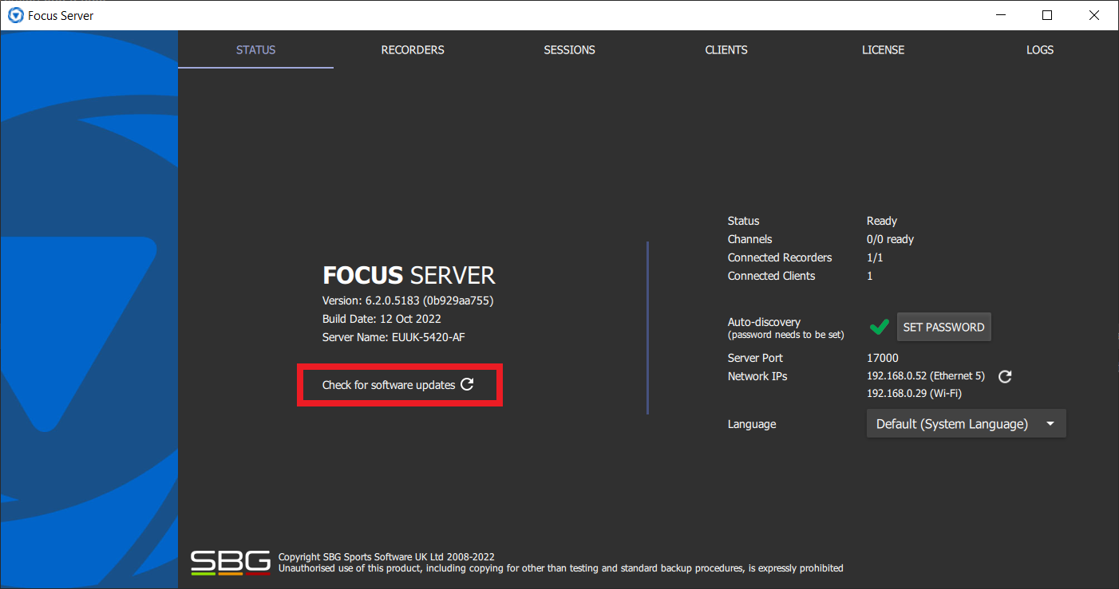
Task: Click the green Auto-discovery checkmark
Action: click(879, 327)
